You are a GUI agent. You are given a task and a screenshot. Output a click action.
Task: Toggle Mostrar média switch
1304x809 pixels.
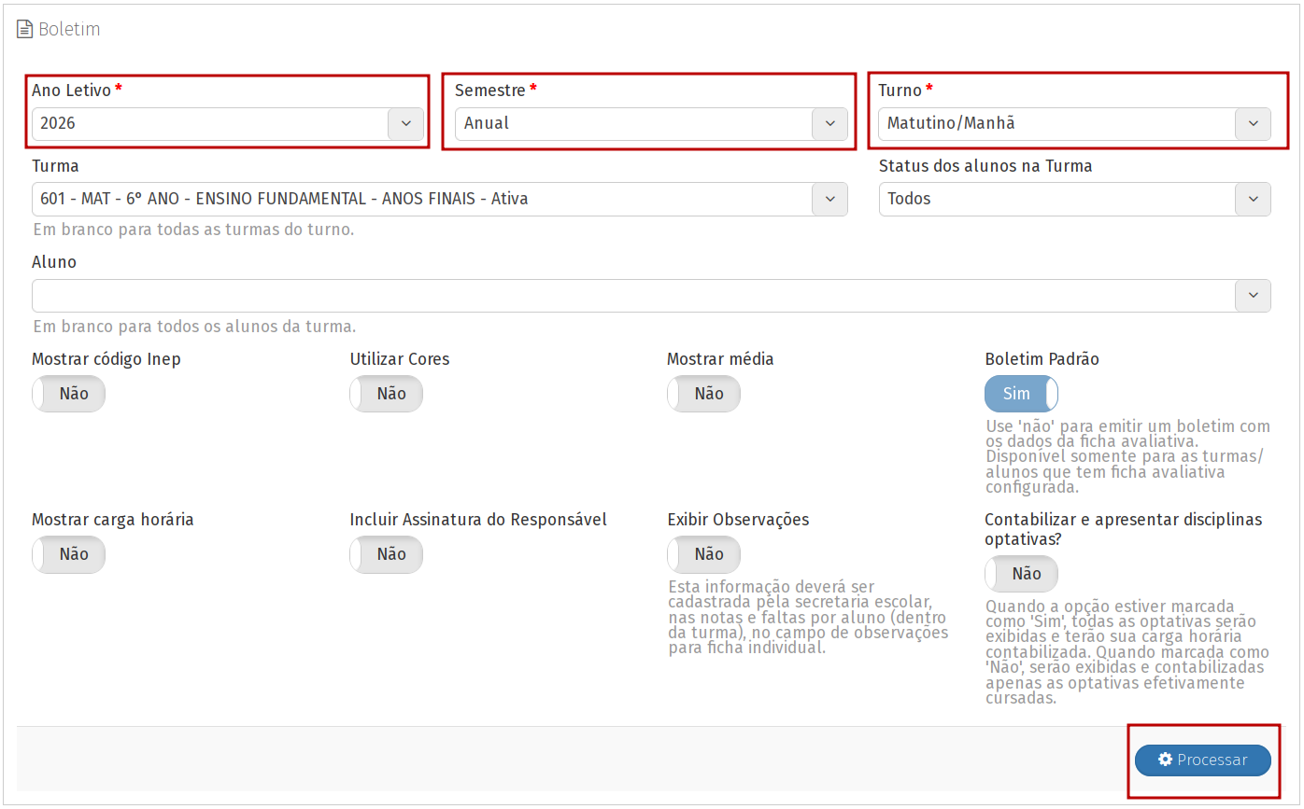coord(704,394)
